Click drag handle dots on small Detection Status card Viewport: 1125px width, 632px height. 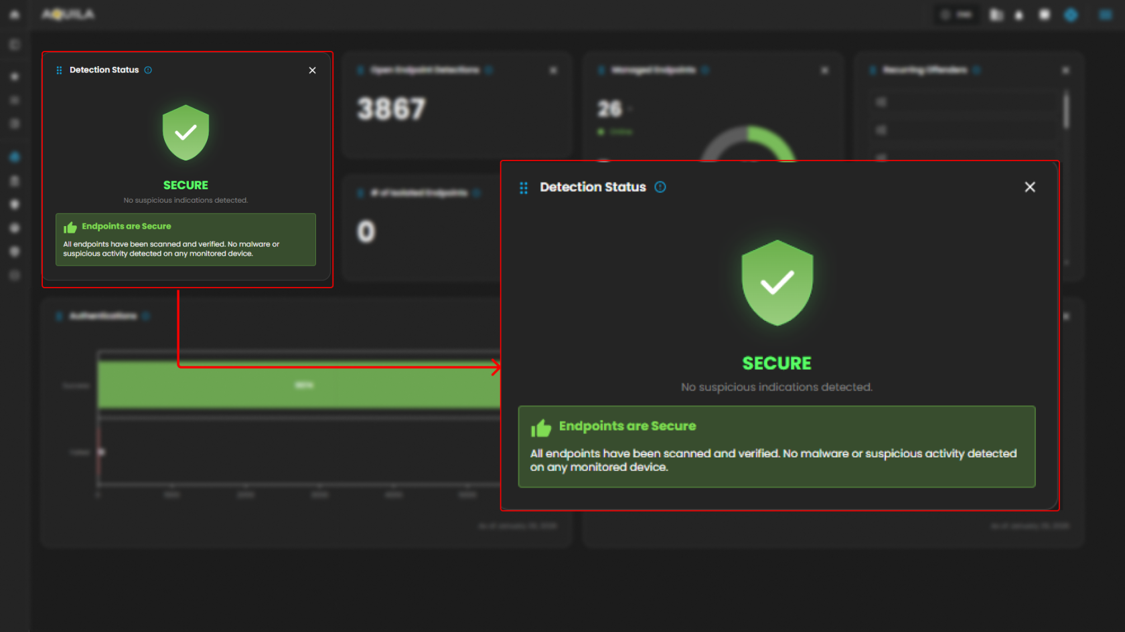(x=59, y=70)
